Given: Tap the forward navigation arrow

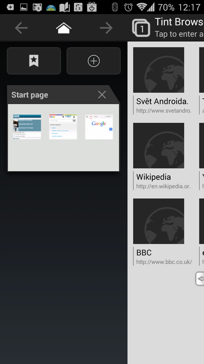Looking at the screenshot, I should pyautogui.click(x=106, y=28).
